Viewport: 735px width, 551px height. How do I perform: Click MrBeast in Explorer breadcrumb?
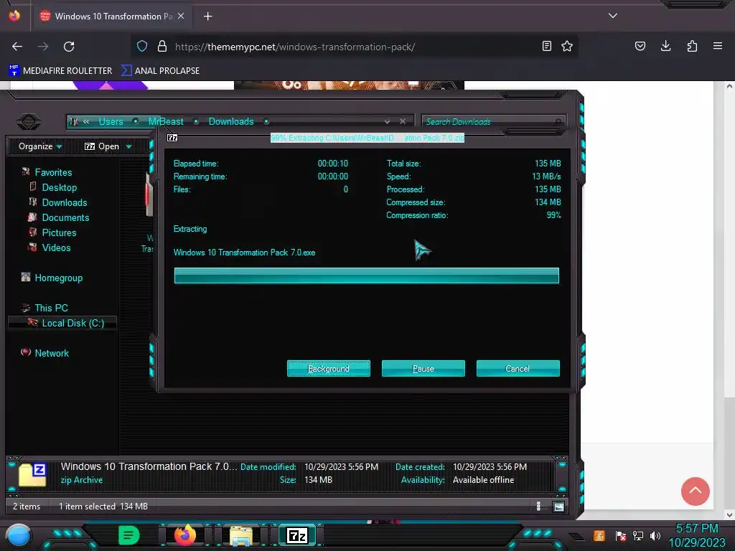click(x=166, y=121)
